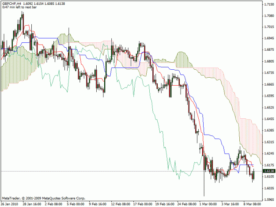The width and height of the screenshot is (276, 207).
Task: Click the '28 Jan 16:00' time label
Action: tap(32, 204)
